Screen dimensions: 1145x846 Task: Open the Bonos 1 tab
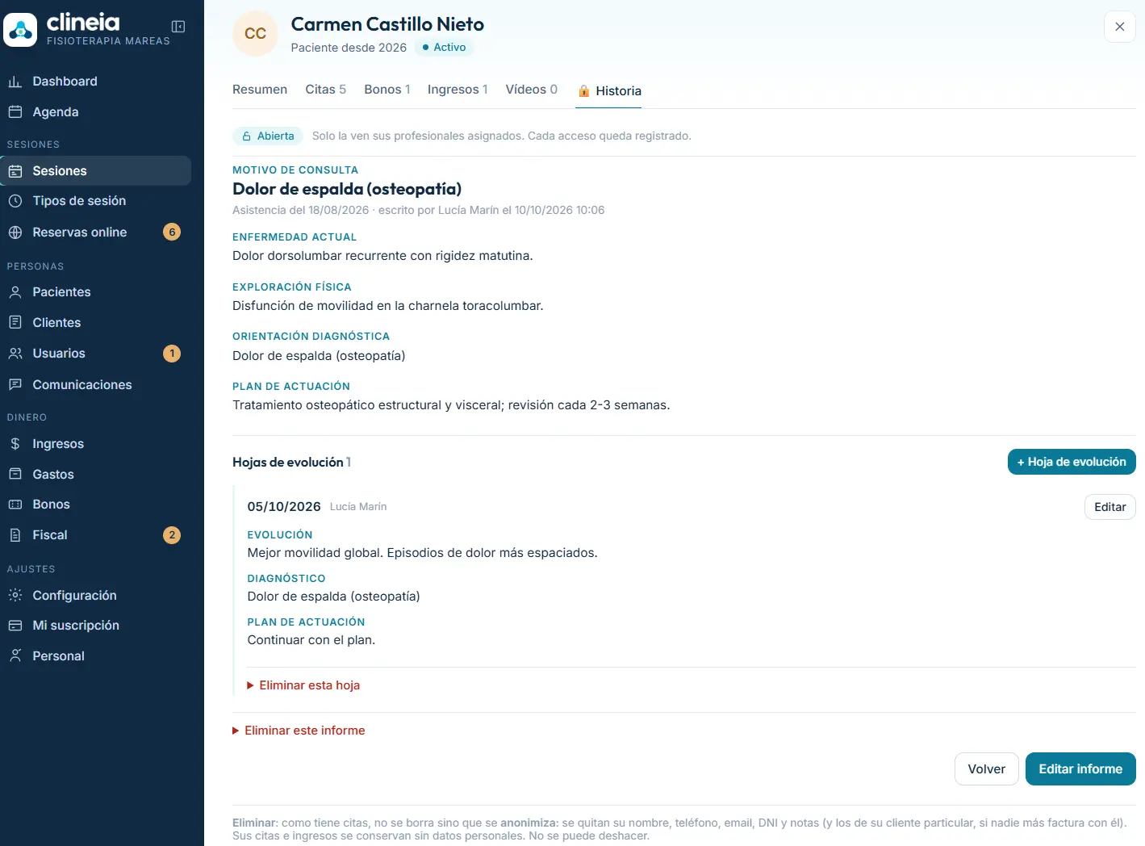[x=387, y=90]
